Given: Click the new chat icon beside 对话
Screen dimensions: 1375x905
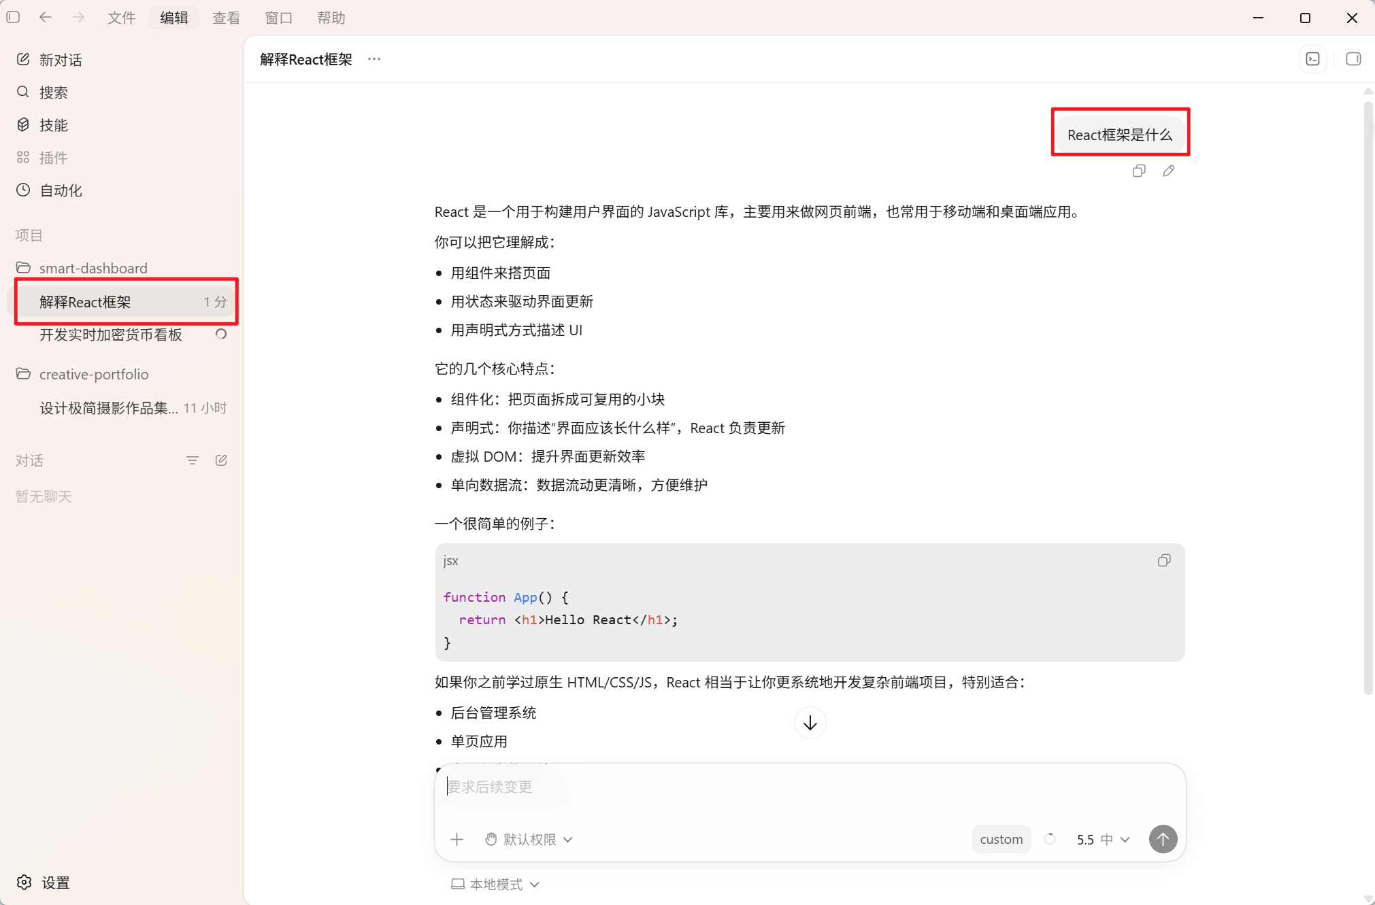Looking at the screenshot, I should click(x=221, y=460).
